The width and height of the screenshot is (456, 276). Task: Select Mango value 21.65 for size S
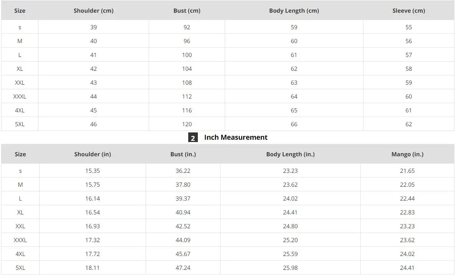[407, 171]
